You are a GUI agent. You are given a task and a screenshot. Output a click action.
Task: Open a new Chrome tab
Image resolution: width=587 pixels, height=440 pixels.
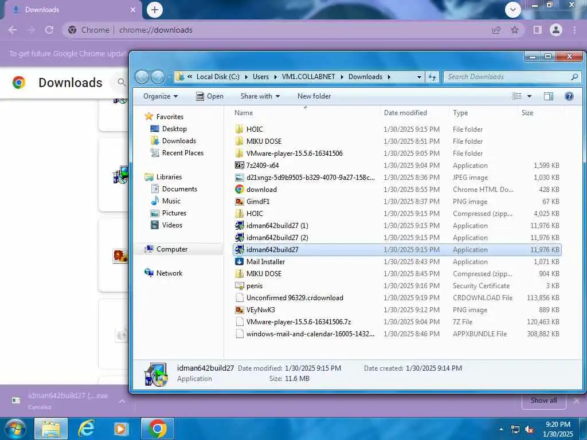[155, 10]
